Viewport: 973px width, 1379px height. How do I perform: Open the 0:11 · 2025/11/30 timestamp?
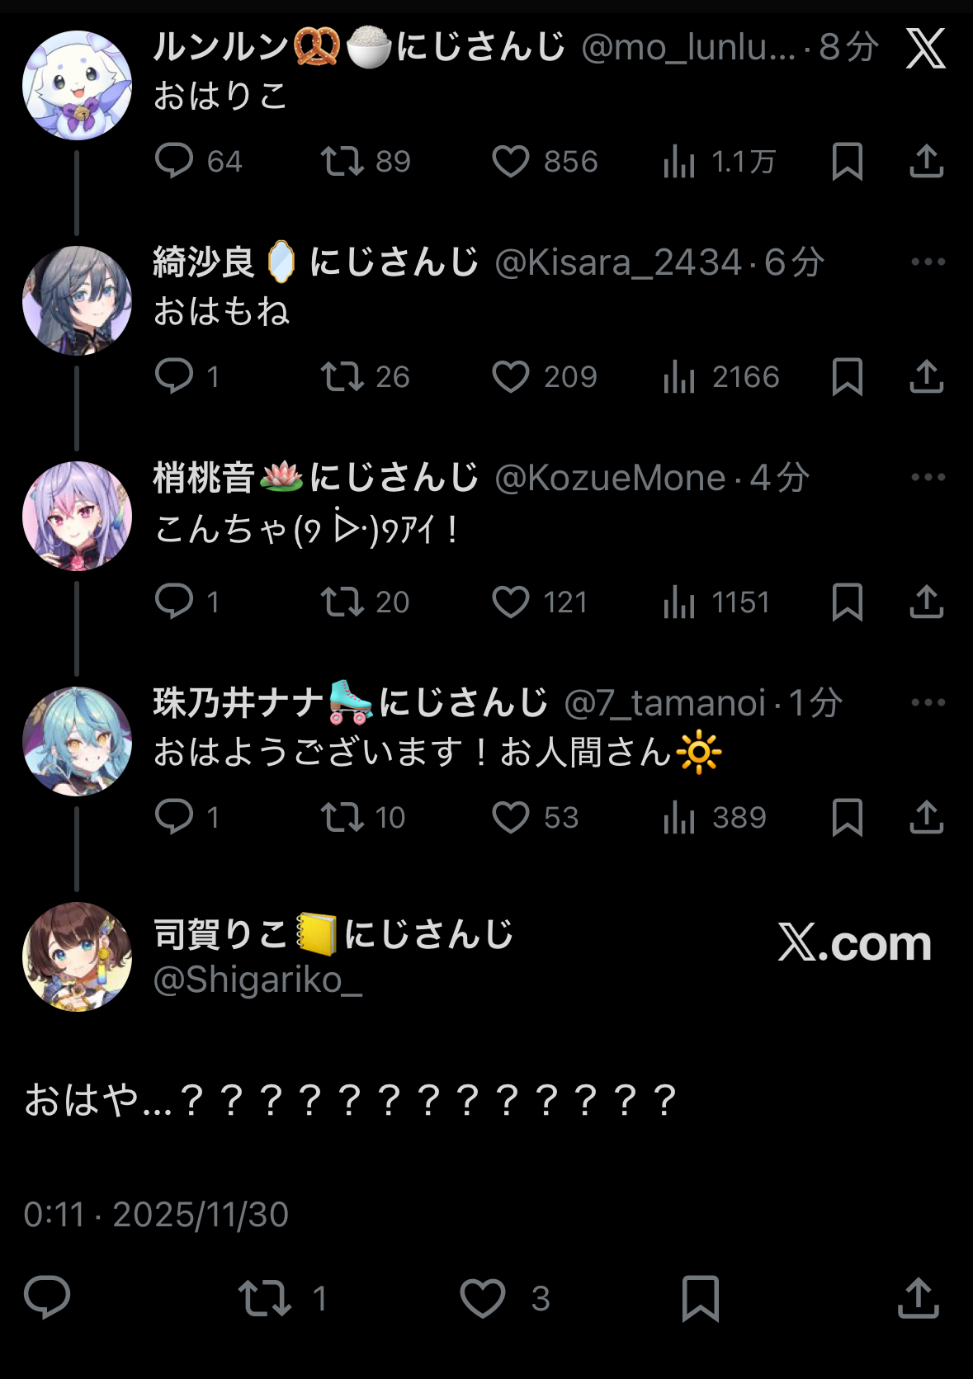(156, 1215)
